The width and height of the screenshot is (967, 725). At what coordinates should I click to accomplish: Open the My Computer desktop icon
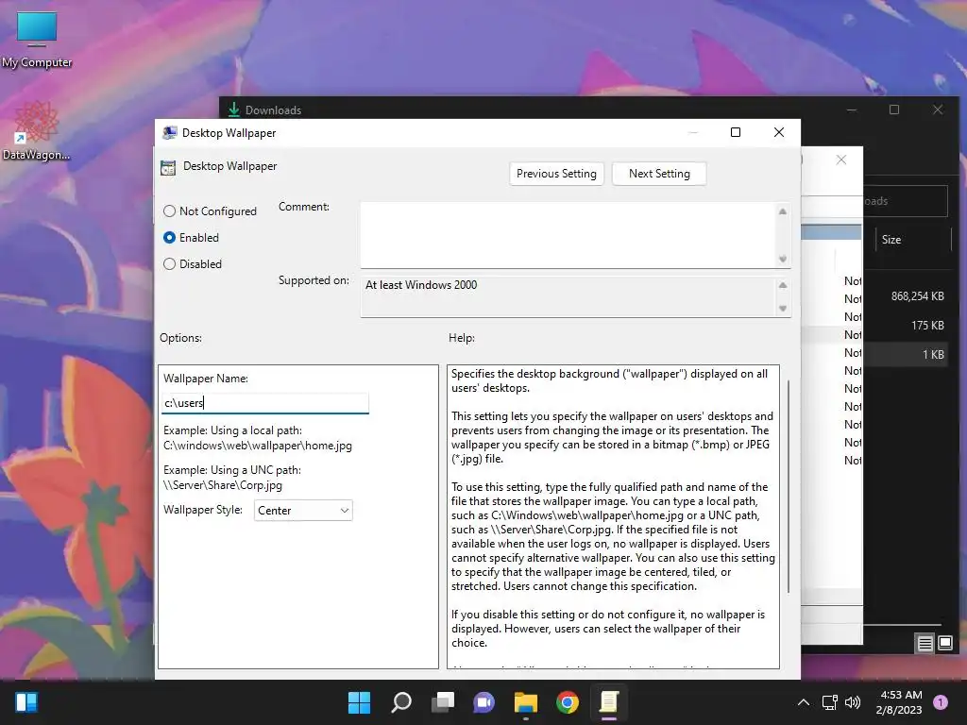(x=37, y=40)
